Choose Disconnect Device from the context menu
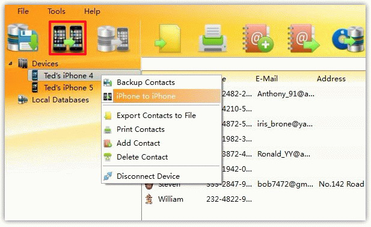Image resolution: width=371 pixels, height=227 pixels. (161, 176)
